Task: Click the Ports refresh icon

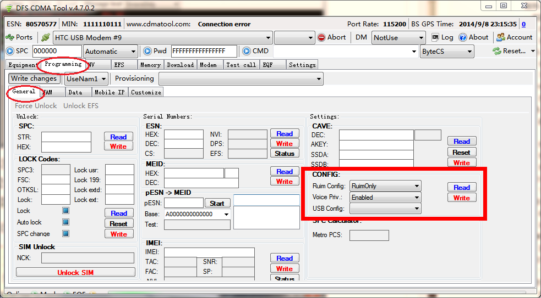Action: tap(10, 37)
